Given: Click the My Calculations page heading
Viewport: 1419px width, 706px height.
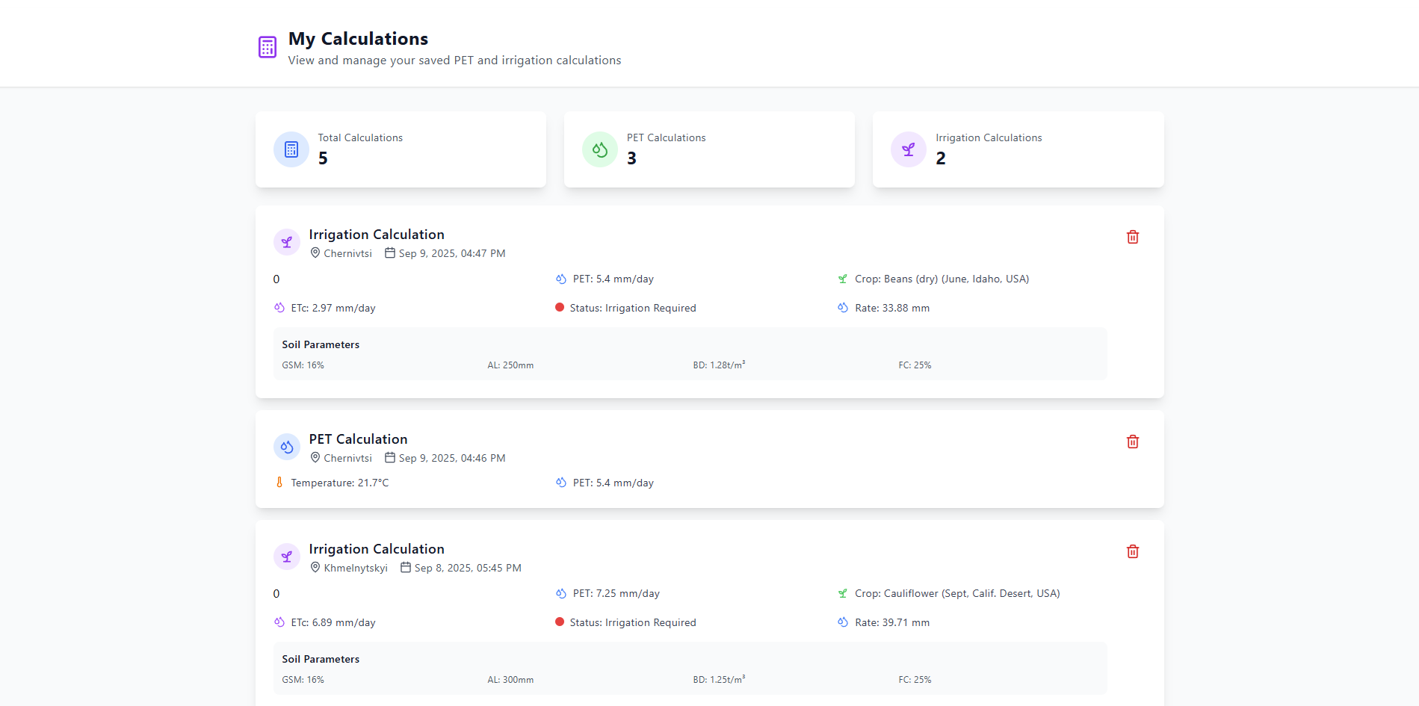Looking at the screenshot, I should 358,39.
